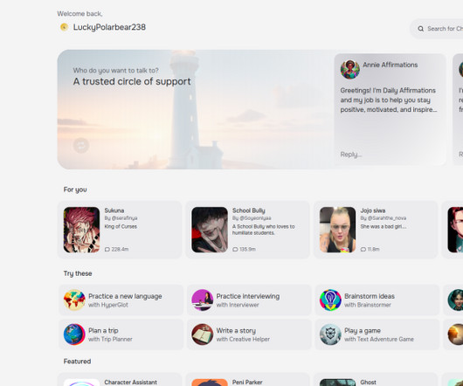463x386 pixels.
Task: Click the 'She was a bad girl...' description
Action: coord(384,227)
